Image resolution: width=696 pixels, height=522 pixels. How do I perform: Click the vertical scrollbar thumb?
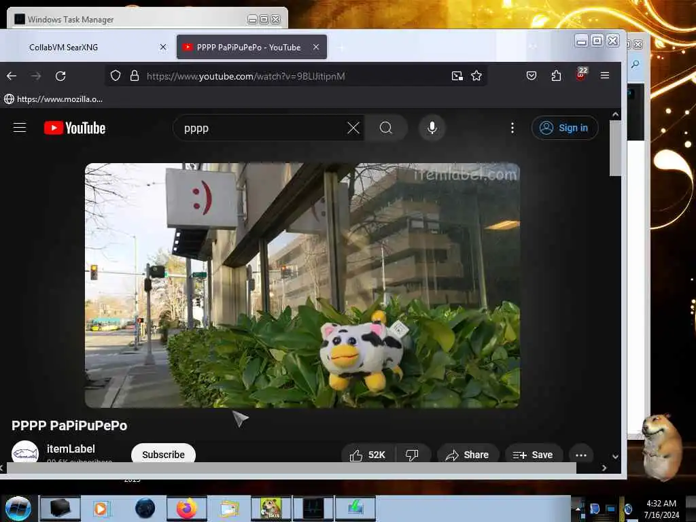point(615,148)
